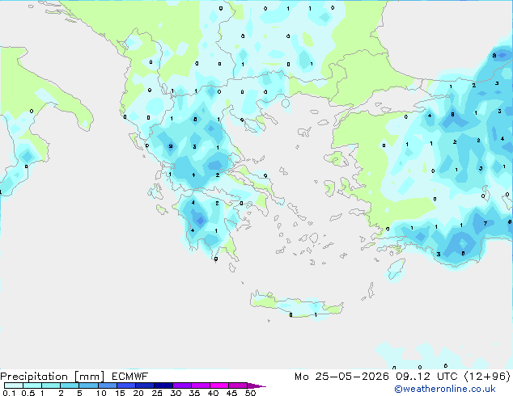Click the legend value "35"
The image size is (513, 396).
point(195,393)
